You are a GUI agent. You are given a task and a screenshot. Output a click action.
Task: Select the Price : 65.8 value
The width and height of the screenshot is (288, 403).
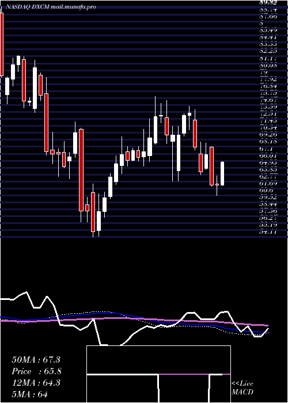pos(36,371)
